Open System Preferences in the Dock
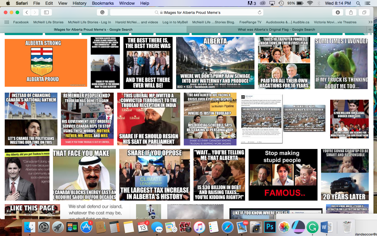The width and height of the screenshot is (377, 236). tap(44, 227)
